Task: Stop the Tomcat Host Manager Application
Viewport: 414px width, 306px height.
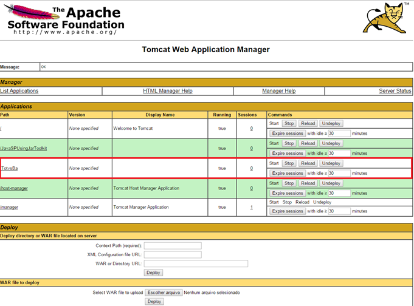Action: click(289, 183)
